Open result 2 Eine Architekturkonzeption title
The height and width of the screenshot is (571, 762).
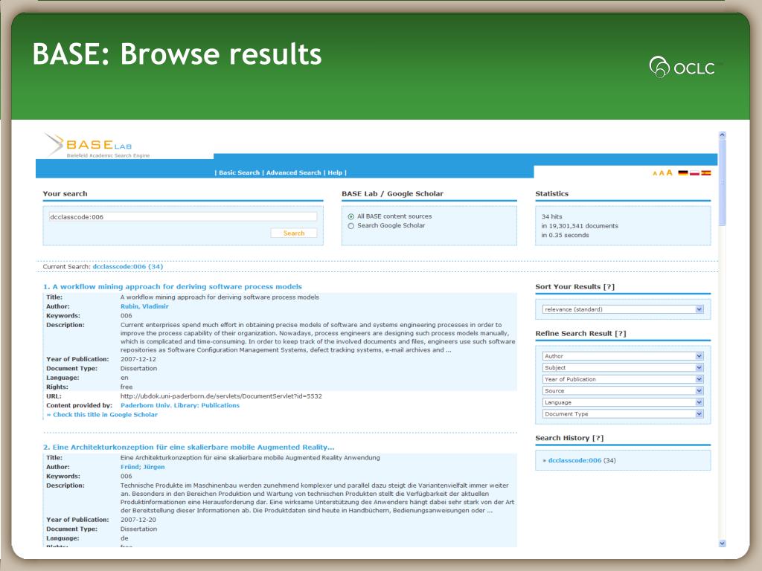pos(188,447)
